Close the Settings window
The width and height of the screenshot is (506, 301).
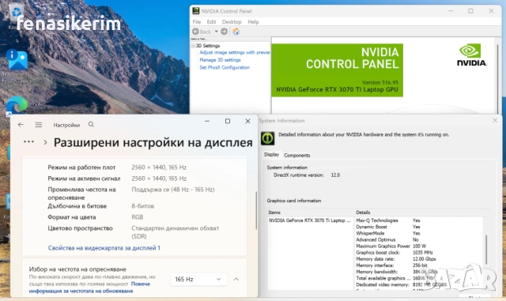pyautogui.click(x=247, y=122)
